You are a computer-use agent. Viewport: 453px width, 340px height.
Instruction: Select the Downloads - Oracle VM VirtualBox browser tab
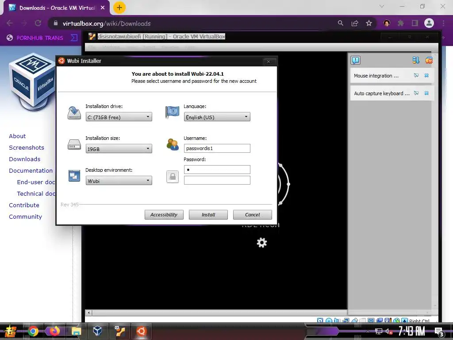[x=57, y=8]
